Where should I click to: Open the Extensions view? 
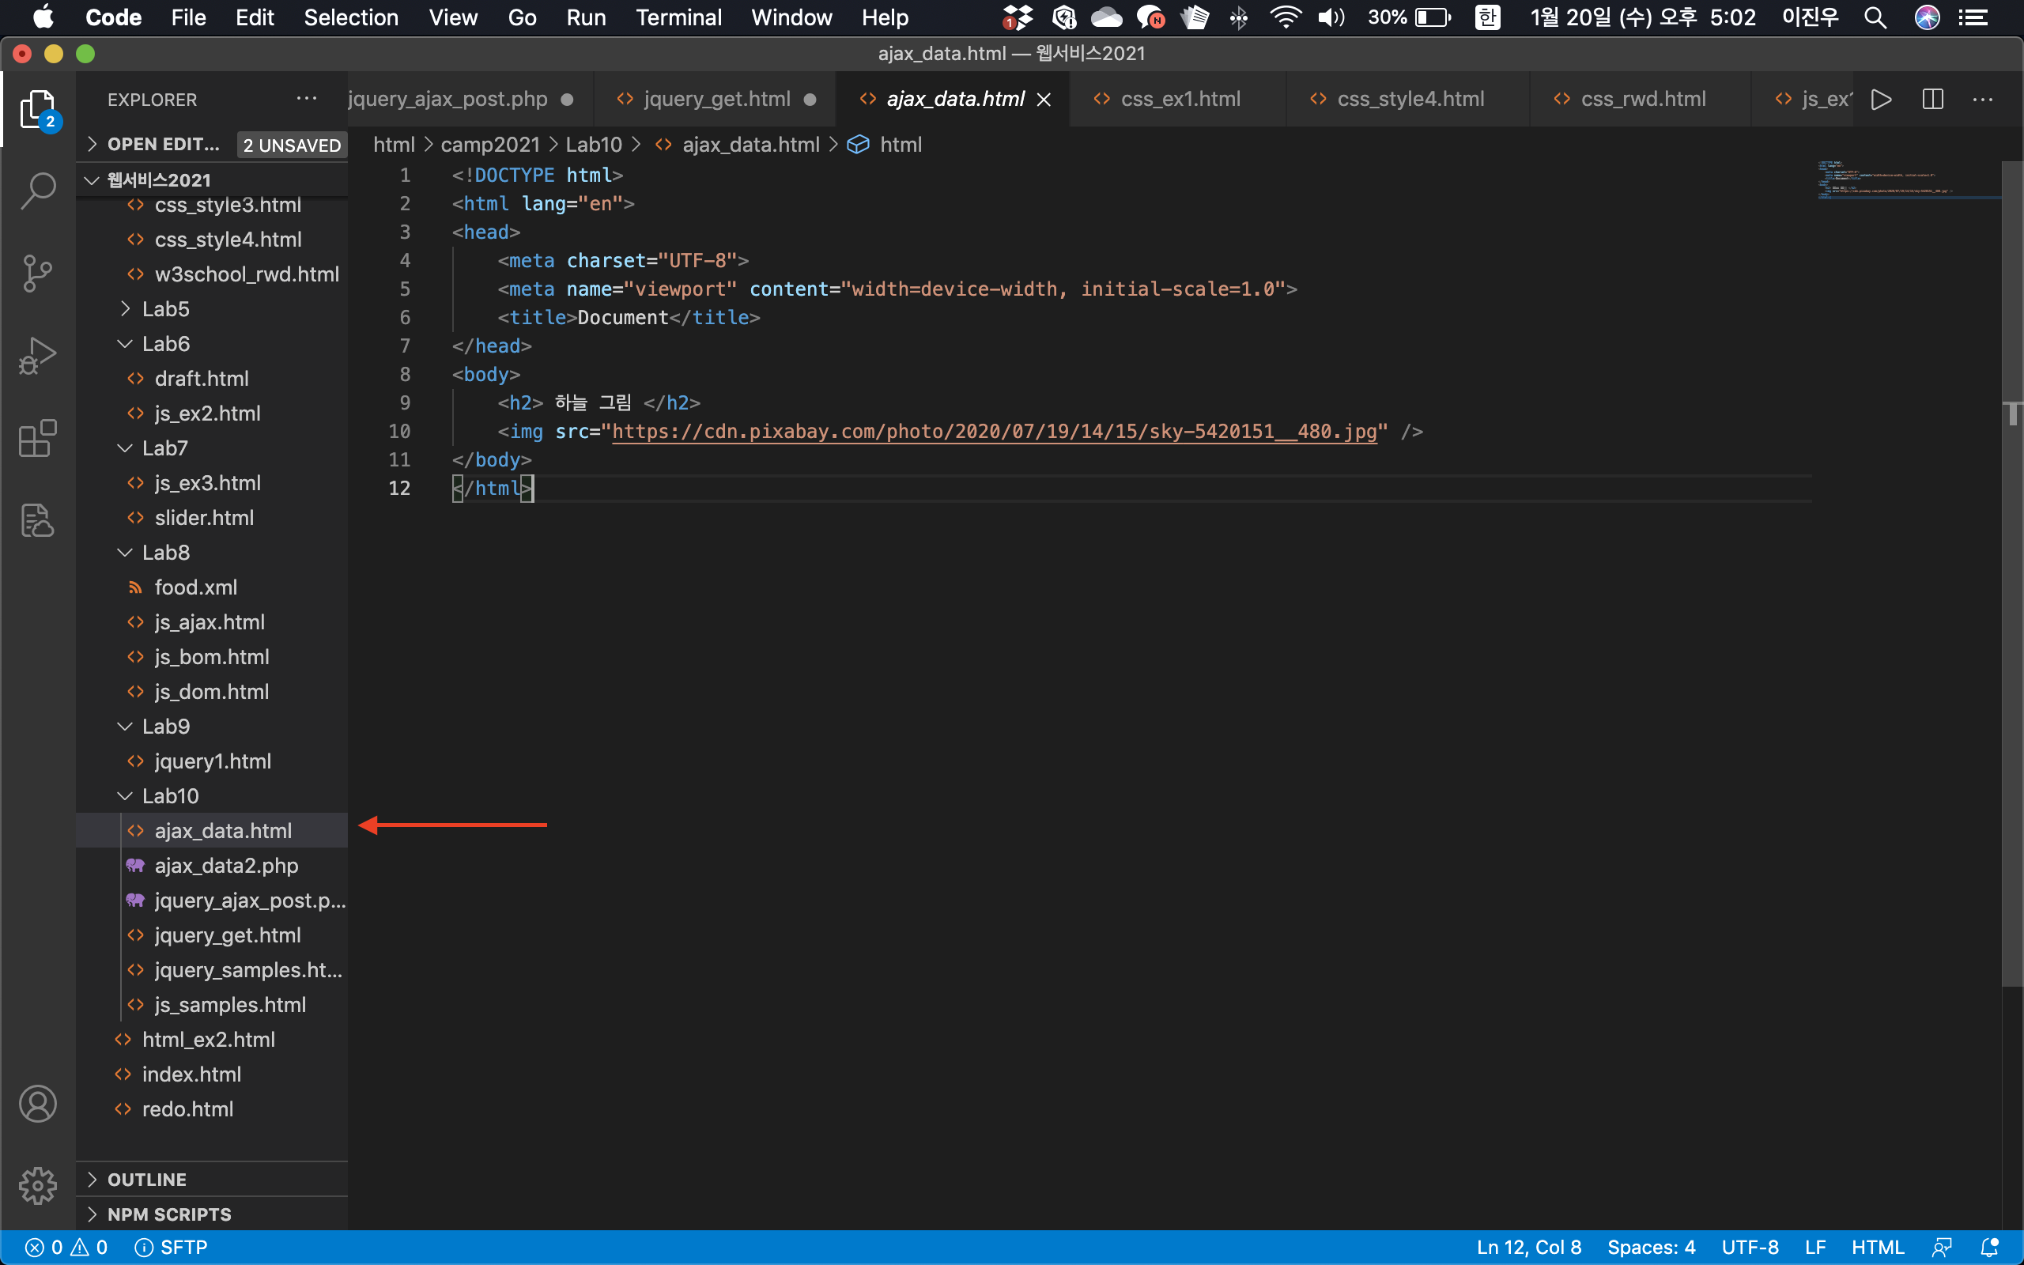pyautogui.click(x=38, y=437)
